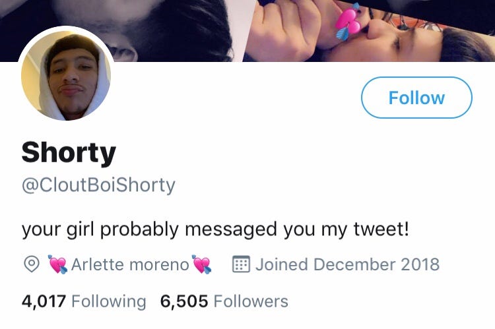Select the word Followers label

pos(251,301)
